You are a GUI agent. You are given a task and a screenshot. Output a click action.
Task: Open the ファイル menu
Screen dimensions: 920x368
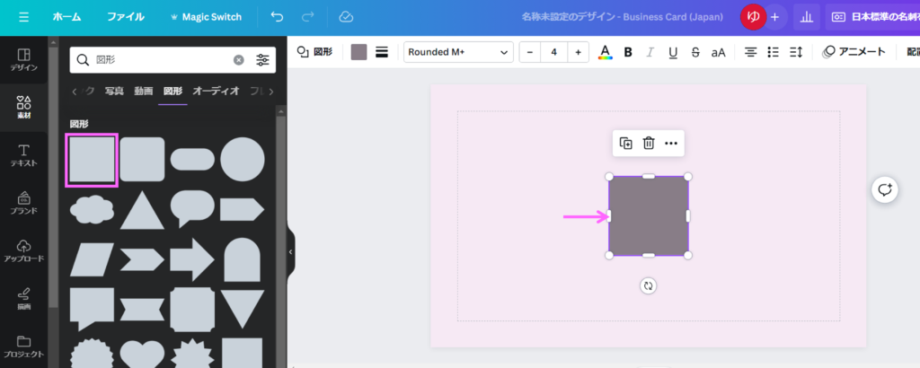[125, 17]
